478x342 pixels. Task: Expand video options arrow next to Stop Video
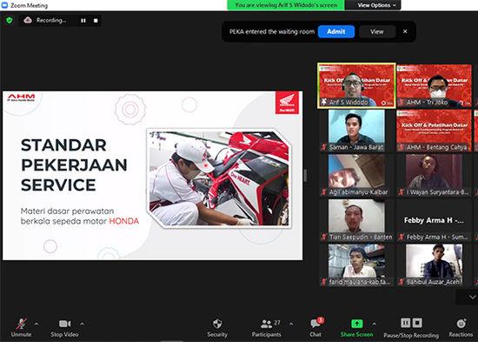tap(82, 324)
